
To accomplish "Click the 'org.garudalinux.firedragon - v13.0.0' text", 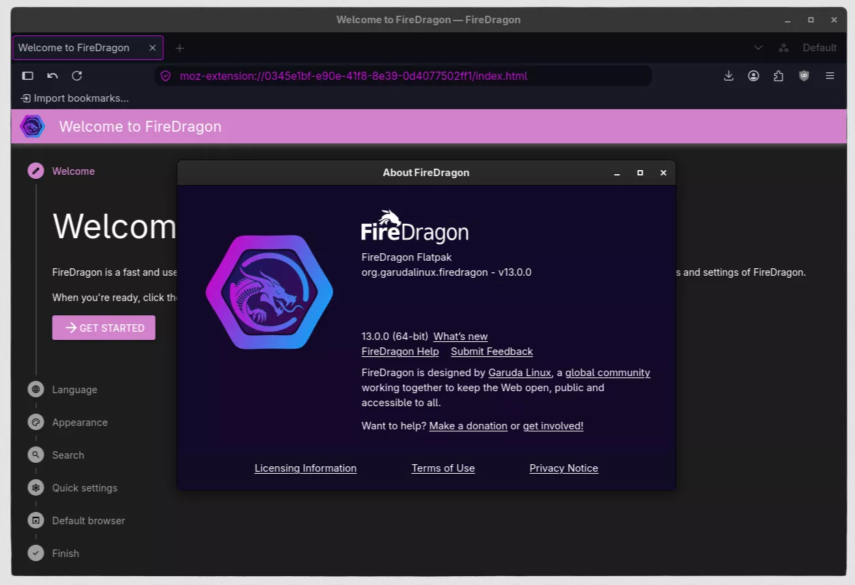I will [446, 272].
